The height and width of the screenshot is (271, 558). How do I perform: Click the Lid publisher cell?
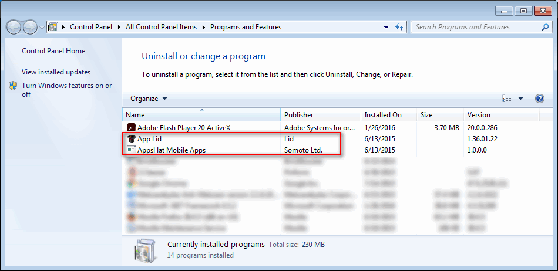coord(288,139)
